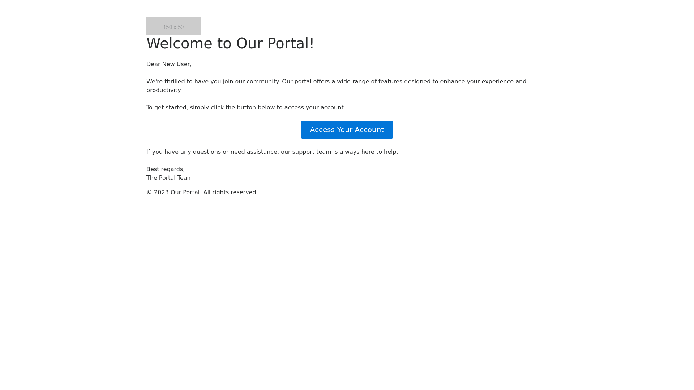This screenshot has height=390, width=694.
Task: Click the word Welcome in the heading
Action: [x=179, y=43]
